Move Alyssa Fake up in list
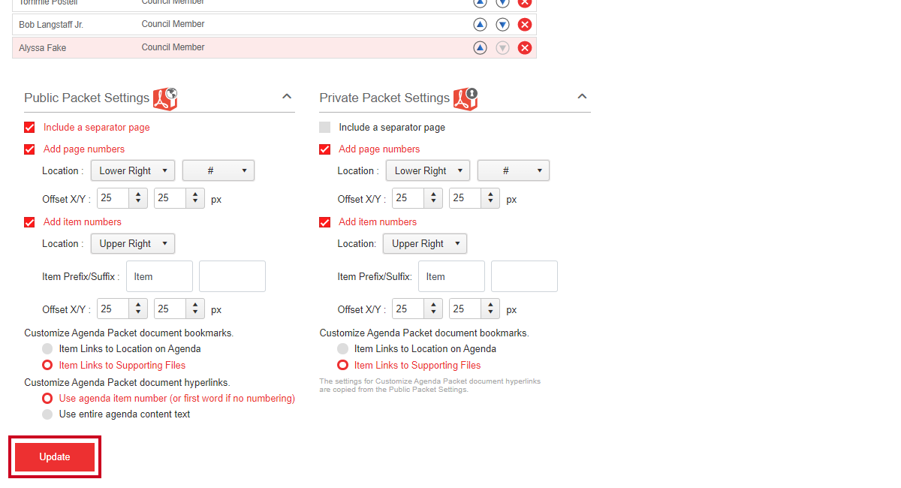 (x=480, y=48)
